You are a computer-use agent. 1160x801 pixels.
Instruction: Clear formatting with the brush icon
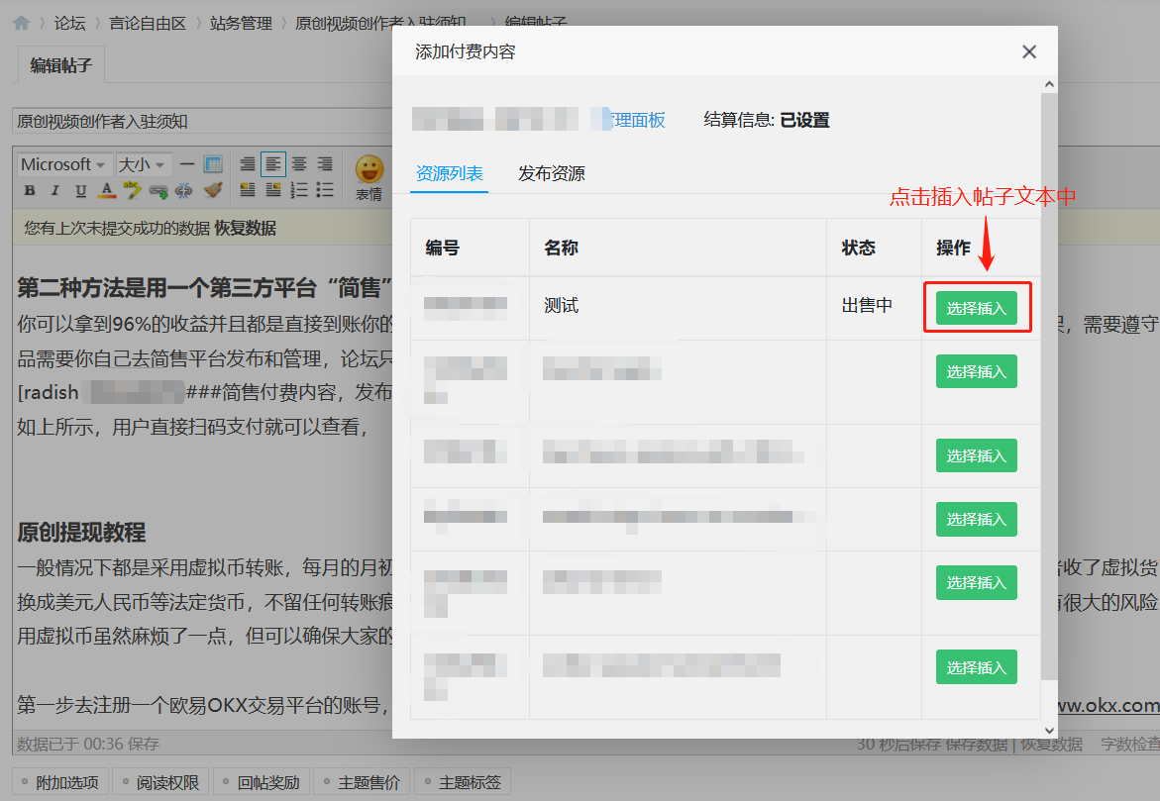[x=211, y=190]
